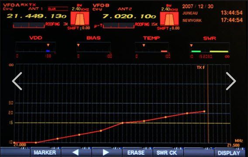Click the ROOFING 15k label
Viewport: 248px width, 157px height.
click(146, 24)
